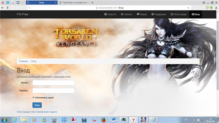Open the network tray icon
This screenshot has height=123, width=219.
[202, 120]
